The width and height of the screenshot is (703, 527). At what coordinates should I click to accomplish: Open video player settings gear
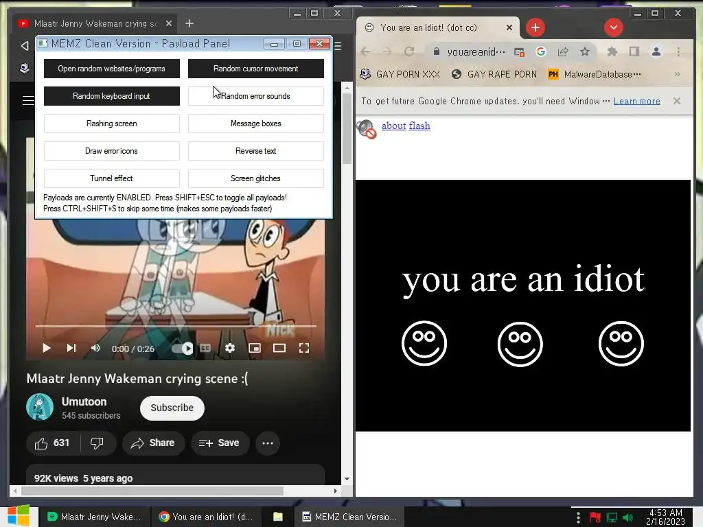pyautogui.click(x=230, y=348)
